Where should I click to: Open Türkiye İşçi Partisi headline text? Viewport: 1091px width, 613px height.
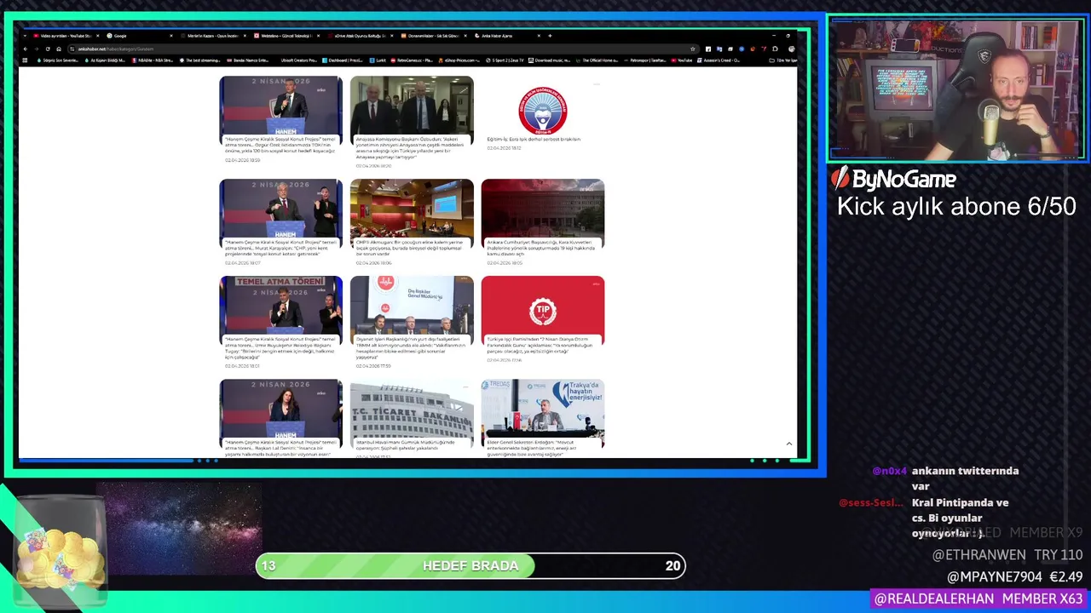click(x=542, y=344)
